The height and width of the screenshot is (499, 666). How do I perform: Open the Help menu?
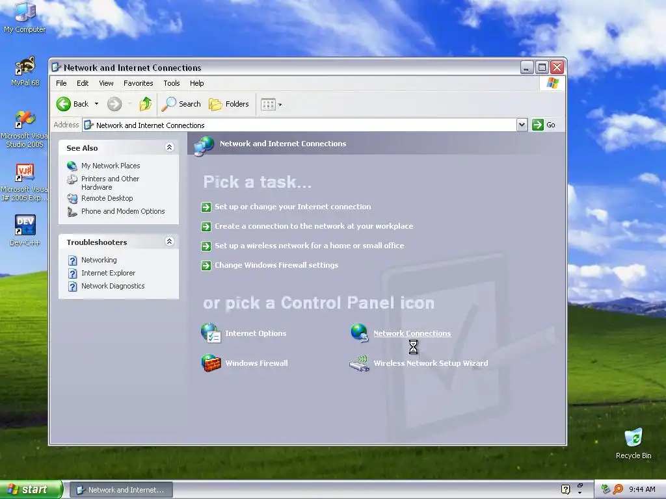196,83
